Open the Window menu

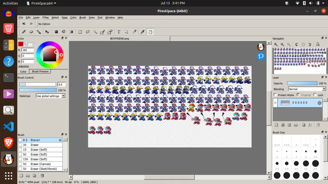point(110,17)
